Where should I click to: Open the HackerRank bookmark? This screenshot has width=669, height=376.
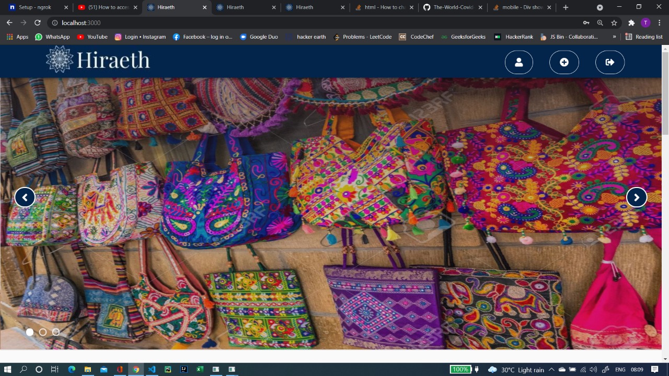tap(513, 37)
